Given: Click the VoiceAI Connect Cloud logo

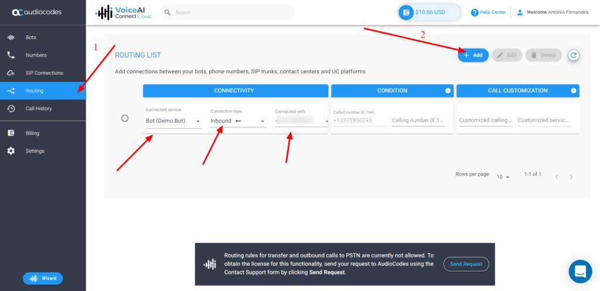Looking at the screenshot, I should pos(123,12).
